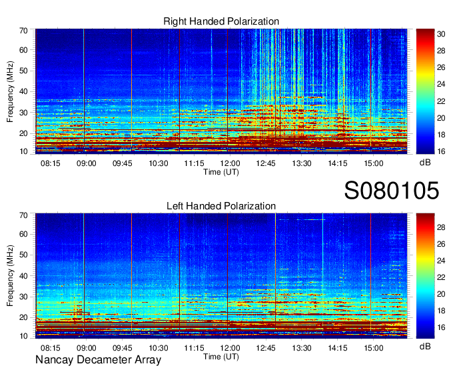Click the Right Handed plot's color scale bar
Image resolution: width=453 pixels, height=368 pixels.
pos(425,91)
